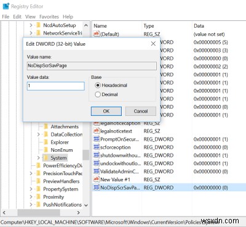Click the PushNotifications folder icon
Image resolution: width=246 pixels, height=227 pixels.
(38, 205)
